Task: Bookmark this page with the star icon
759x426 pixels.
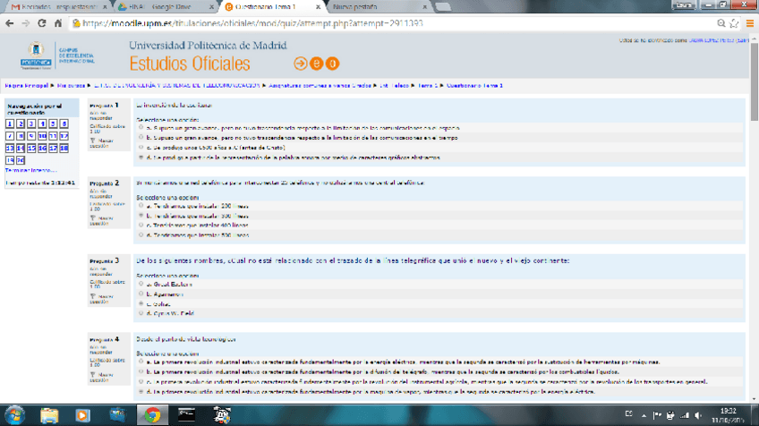Action: [734, 23]
